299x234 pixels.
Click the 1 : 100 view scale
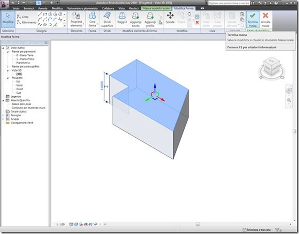60,224
